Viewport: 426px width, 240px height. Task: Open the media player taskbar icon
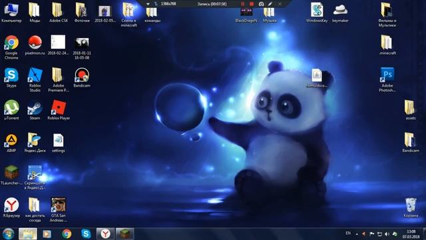pos(47,234)
